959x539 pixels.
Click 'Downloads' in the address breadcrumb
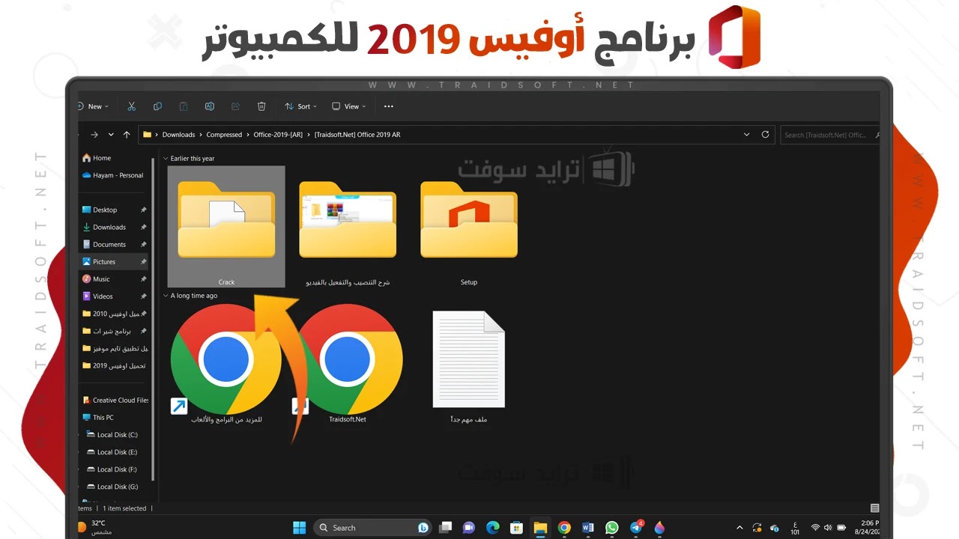coord(178,135)
